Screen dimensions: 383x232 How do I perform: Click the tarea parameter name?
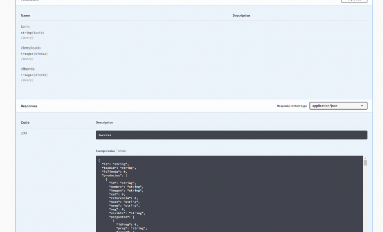click(25, 27)
